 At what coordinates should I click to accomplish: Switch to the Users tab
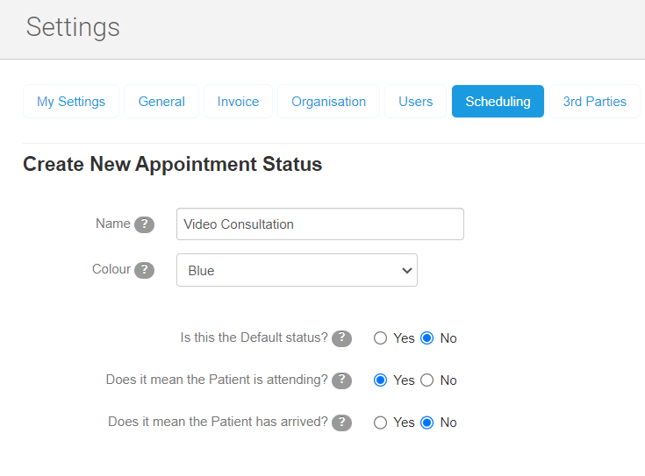click(x=415, y=102)
